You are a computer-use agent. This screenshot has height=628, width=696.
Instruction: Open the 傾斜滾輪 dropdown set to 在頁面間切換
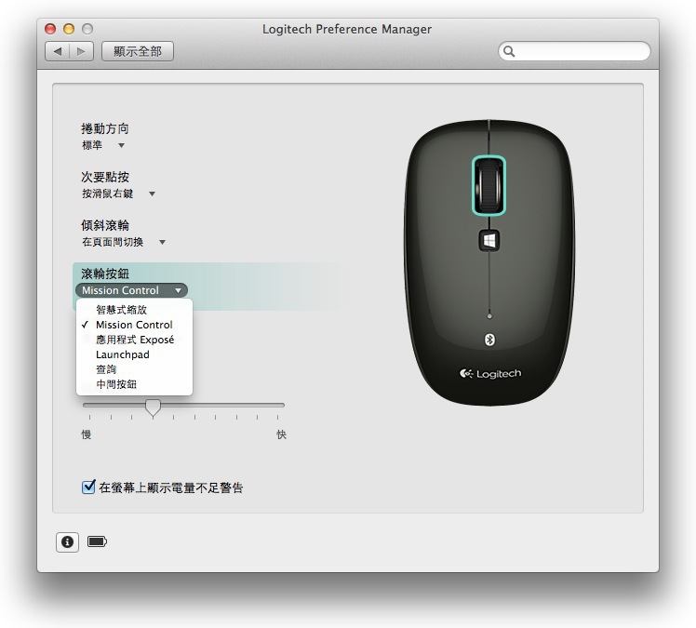(124, 242)
